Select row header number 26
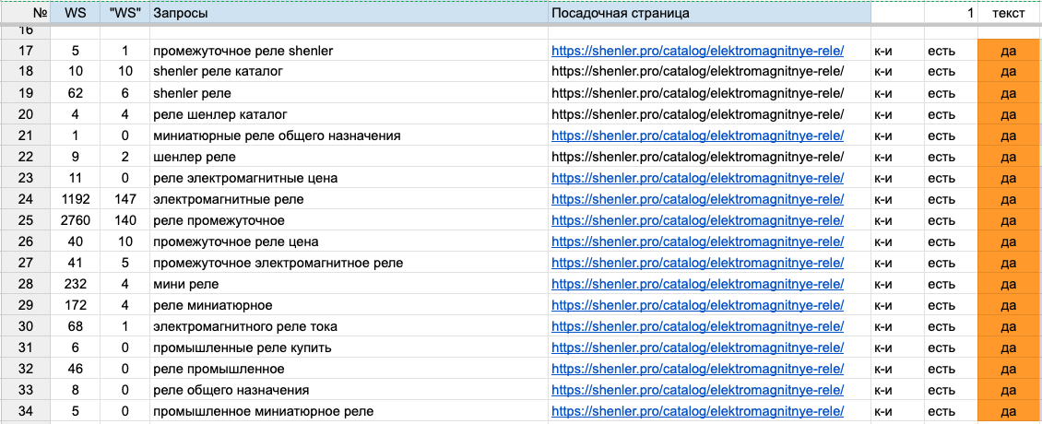The width and height of the screenshot is (1042, 424). (x=25, y=241)
